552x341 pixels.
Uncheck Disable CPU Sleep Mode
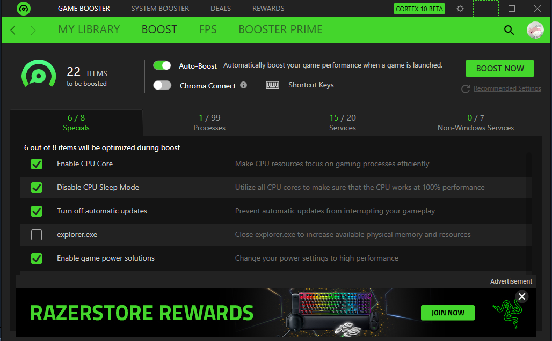point(37,187)
